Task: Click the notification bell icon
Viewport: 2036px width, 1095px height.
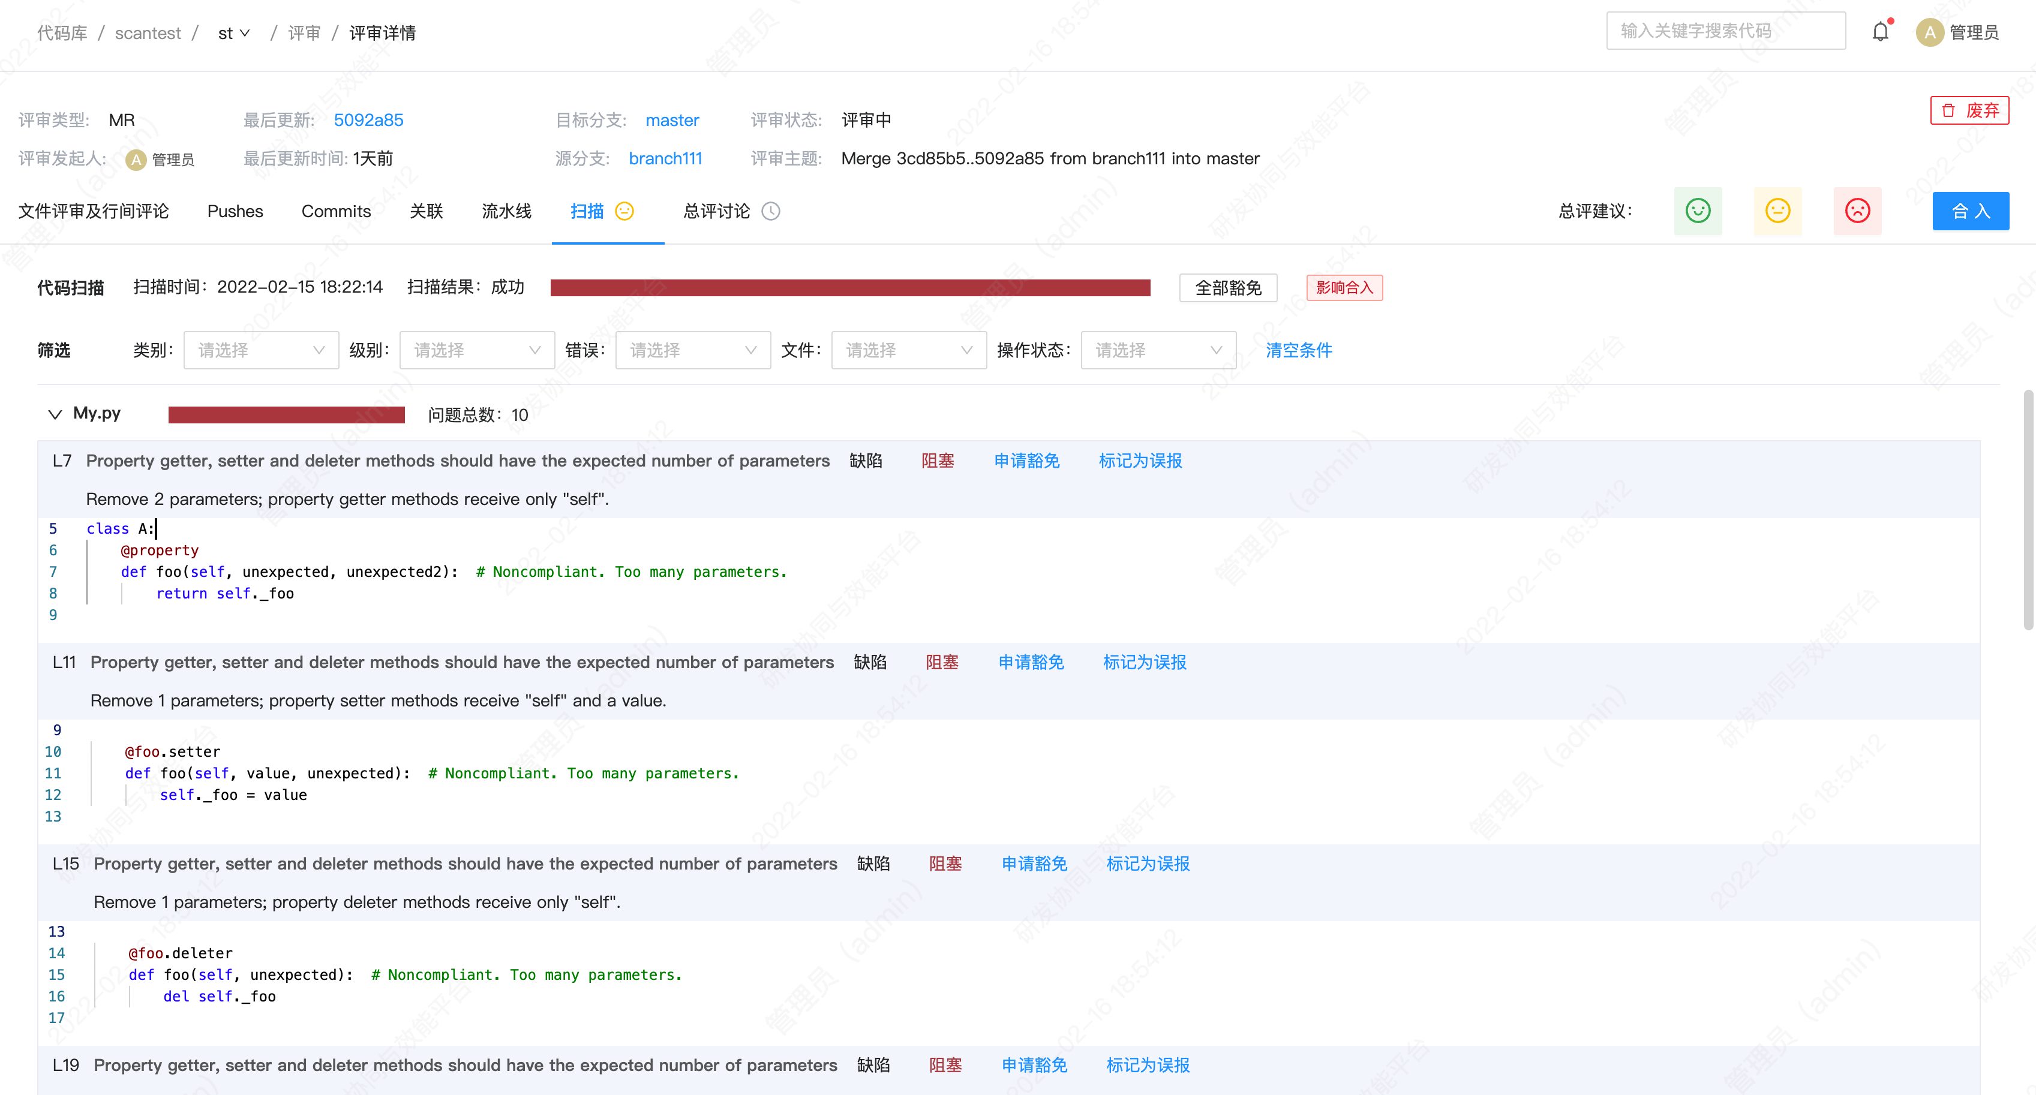Action: coord(1880,32)
